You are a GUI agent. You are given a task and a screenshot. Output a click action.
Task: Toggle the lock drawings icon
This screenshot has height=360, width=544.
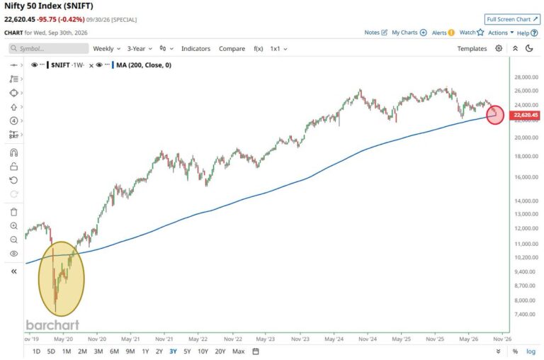[13, 167]
